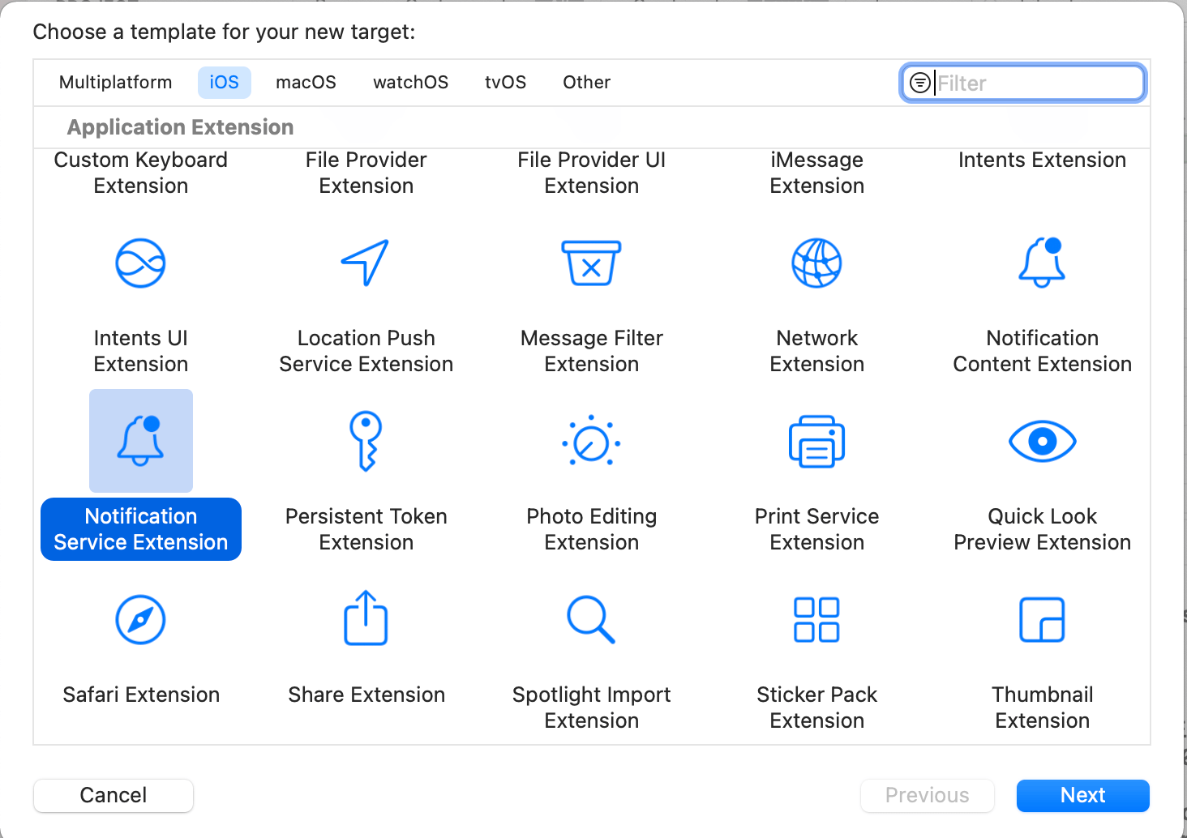Click the Network Extension label
Viewport: 1187px width, 838px height.
[817, 351]
